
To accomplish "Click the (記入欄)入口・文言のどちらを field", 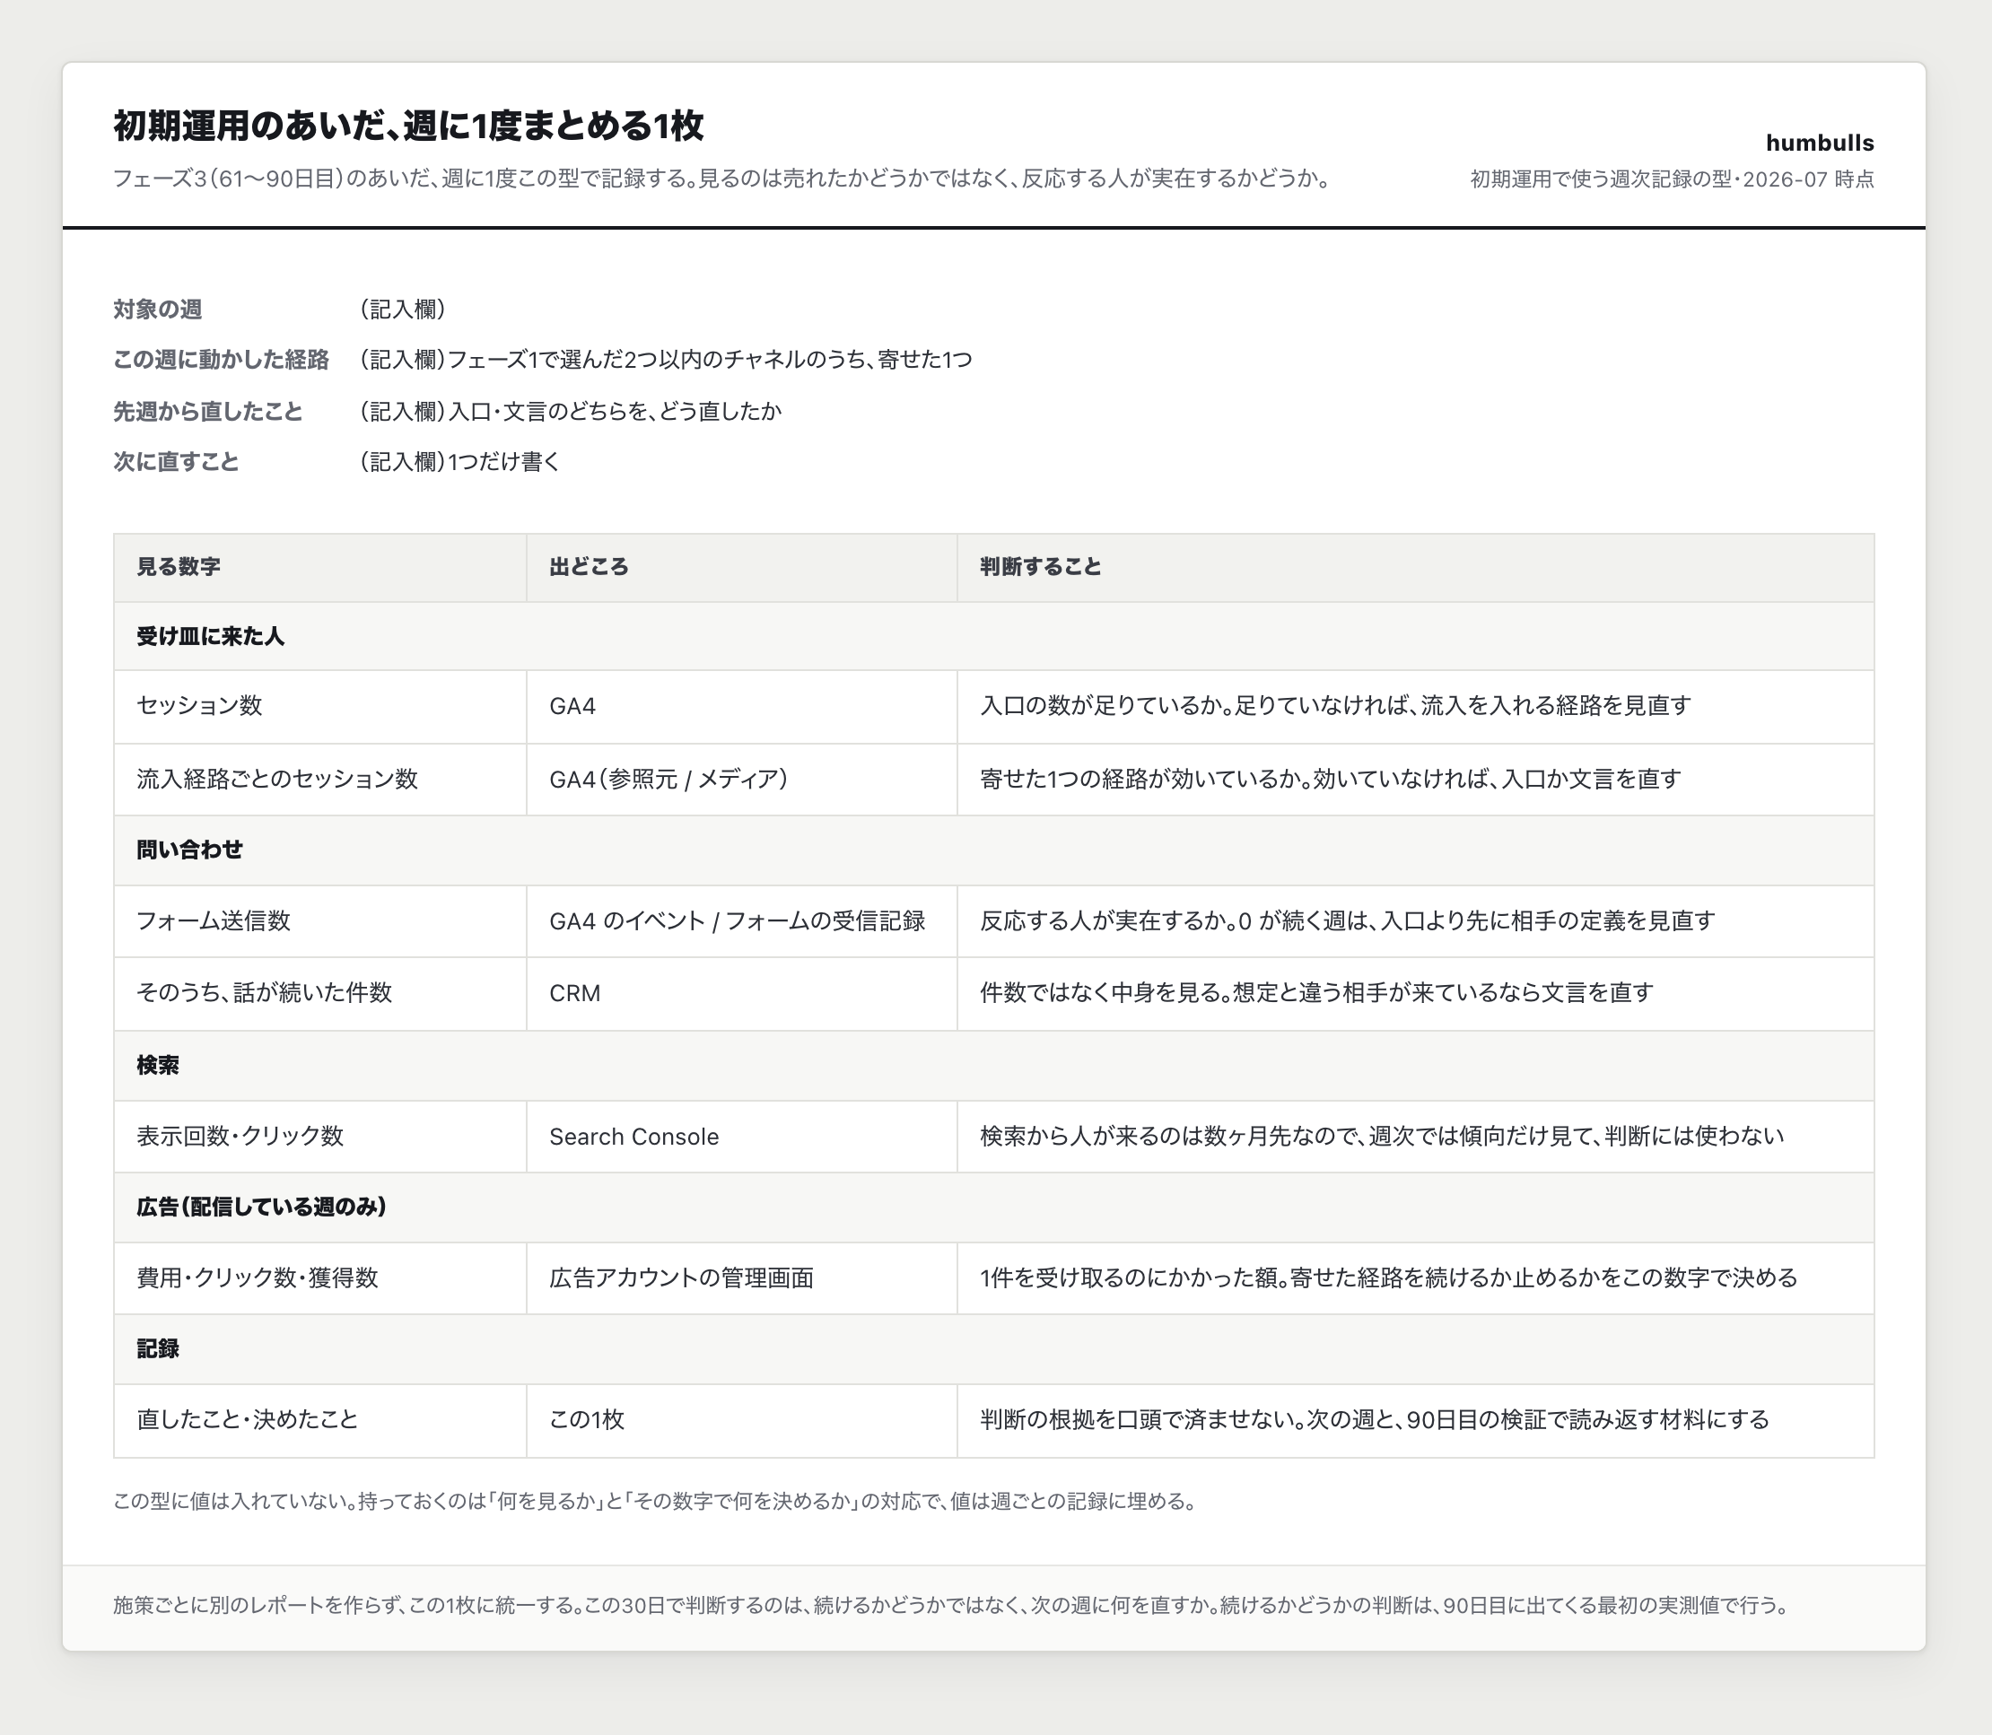I will 571,412.
